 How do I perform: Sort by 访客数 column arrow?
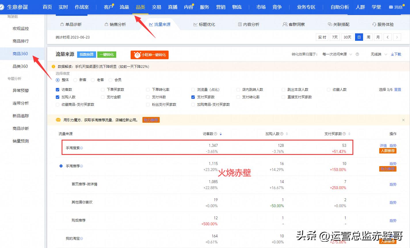coord(221,134)
